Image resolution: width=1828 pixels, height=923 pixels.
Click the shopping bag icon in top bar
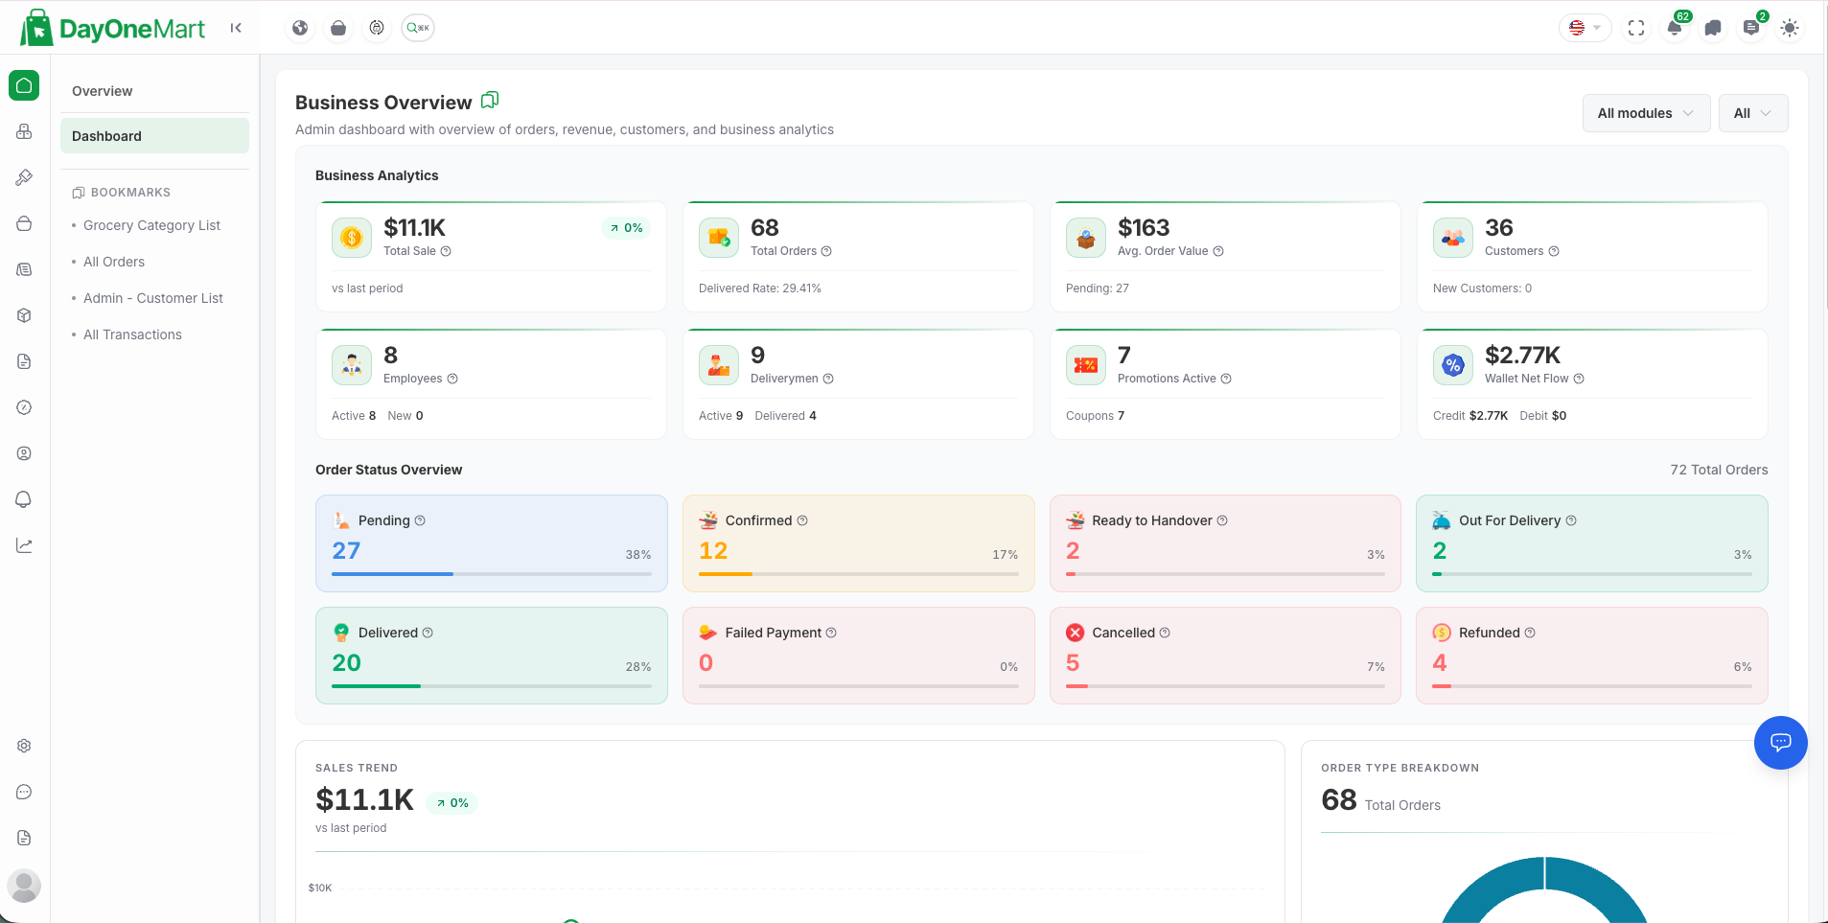pyautogui.click(x=338, y=28)
